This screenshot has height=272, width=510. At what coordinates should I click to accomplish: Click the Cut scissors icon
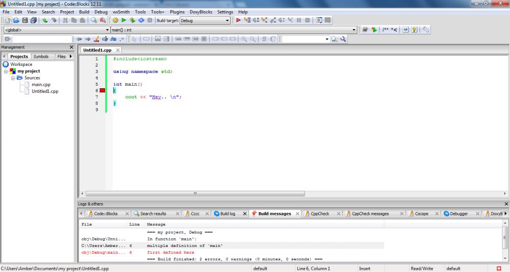coord(65,20)
